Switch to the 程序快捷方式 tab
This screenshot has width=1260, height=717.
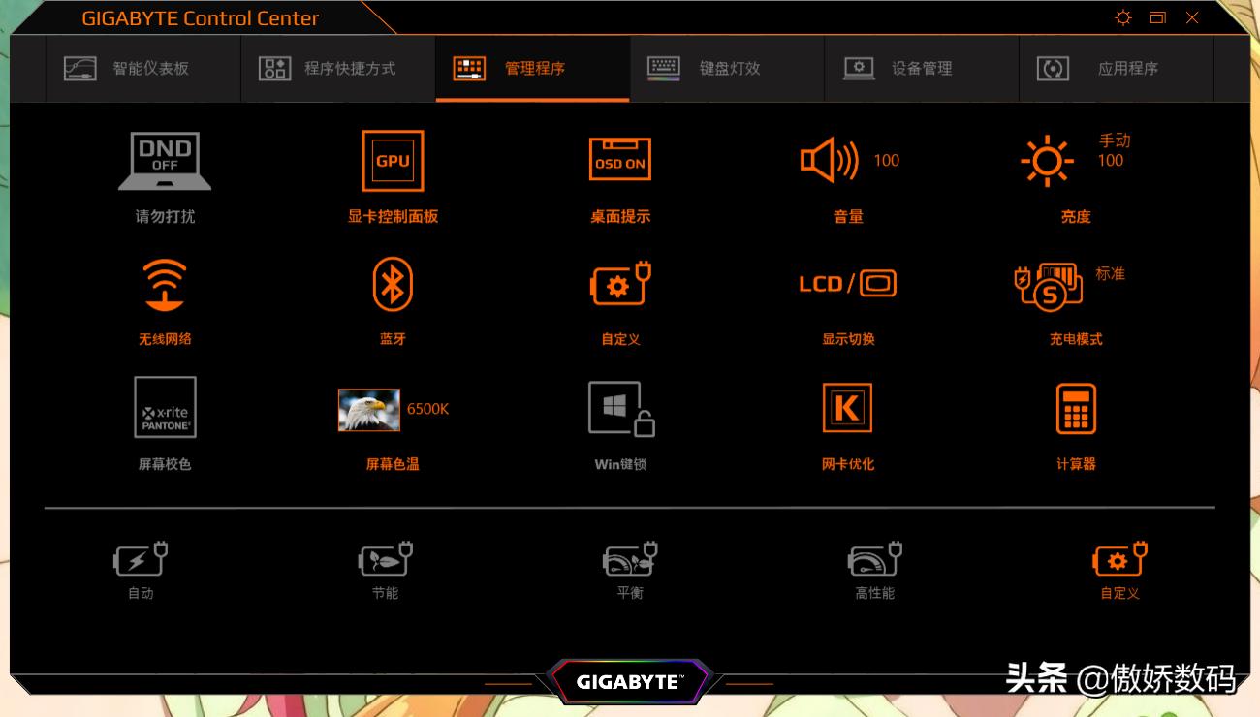[x=338, y=69]
